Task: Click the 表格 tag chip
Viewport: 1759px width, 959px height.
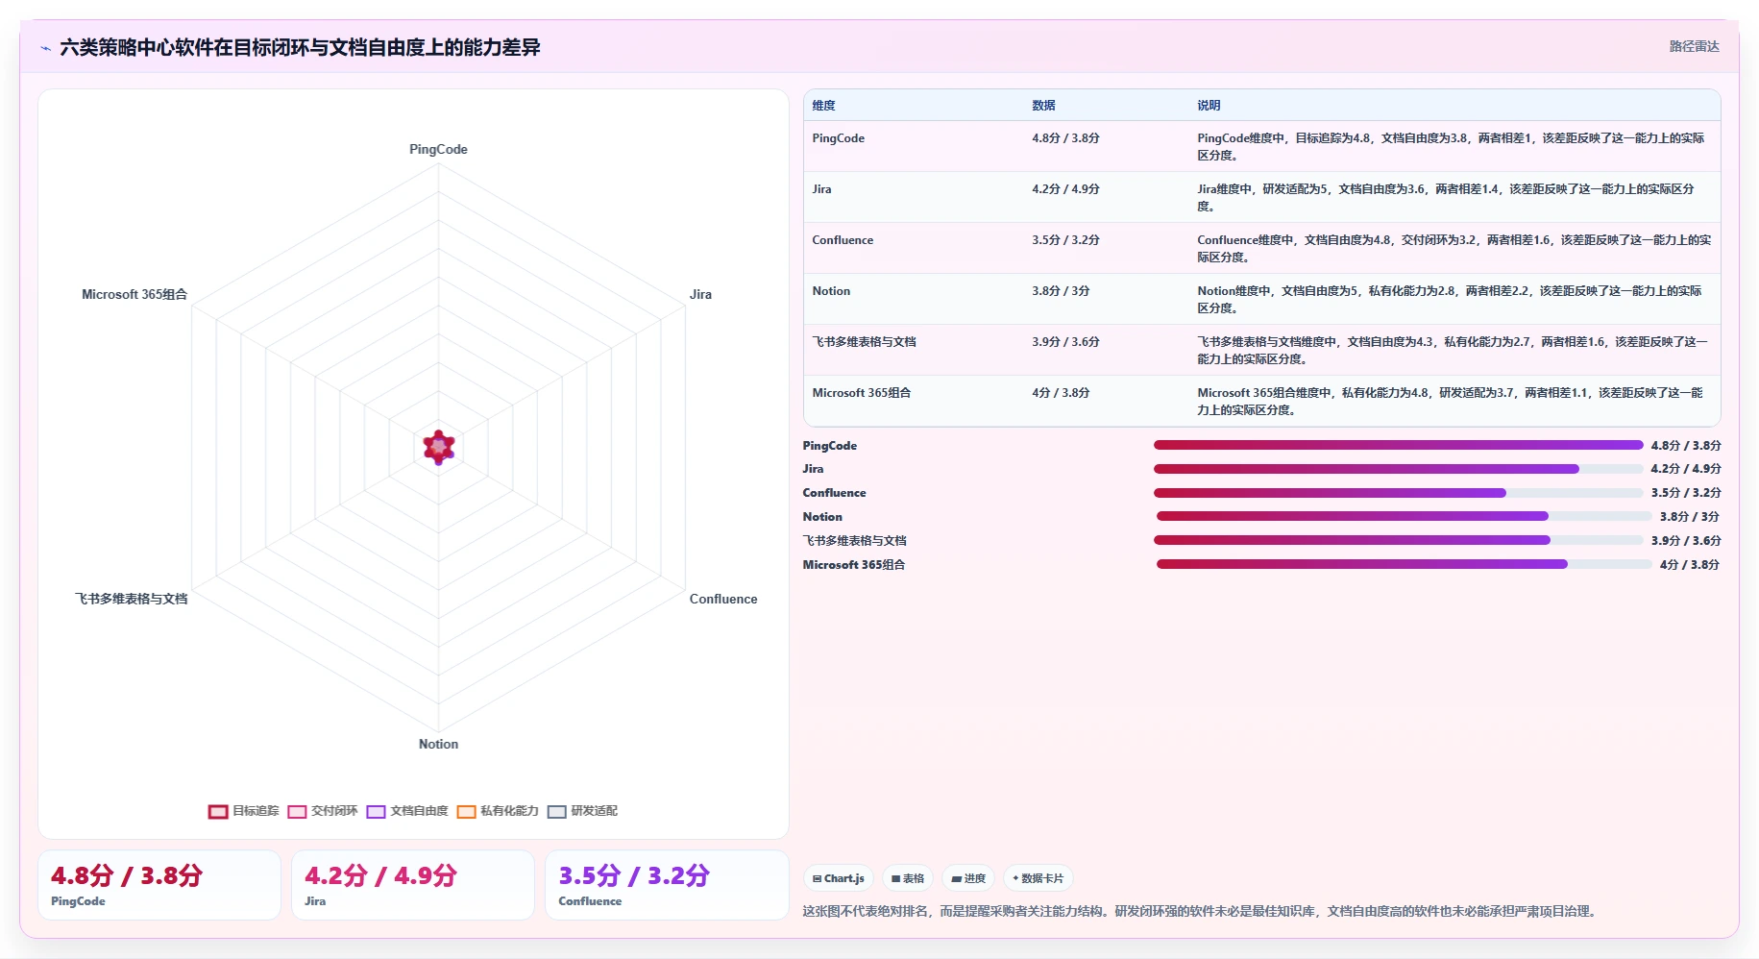Action: pyautogui.click(x=907, y=878)
